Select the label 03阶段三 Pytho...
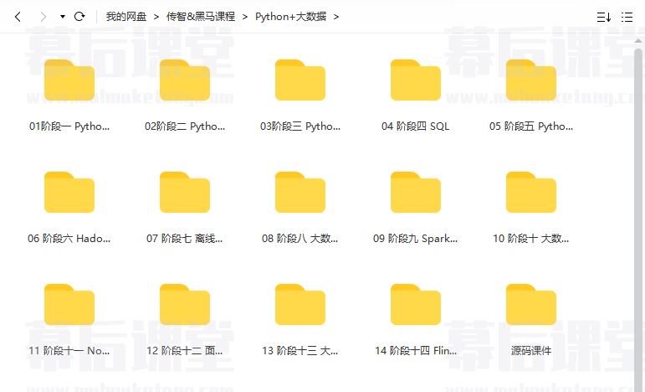The image size is (645, 392). [x=300, y=126]
